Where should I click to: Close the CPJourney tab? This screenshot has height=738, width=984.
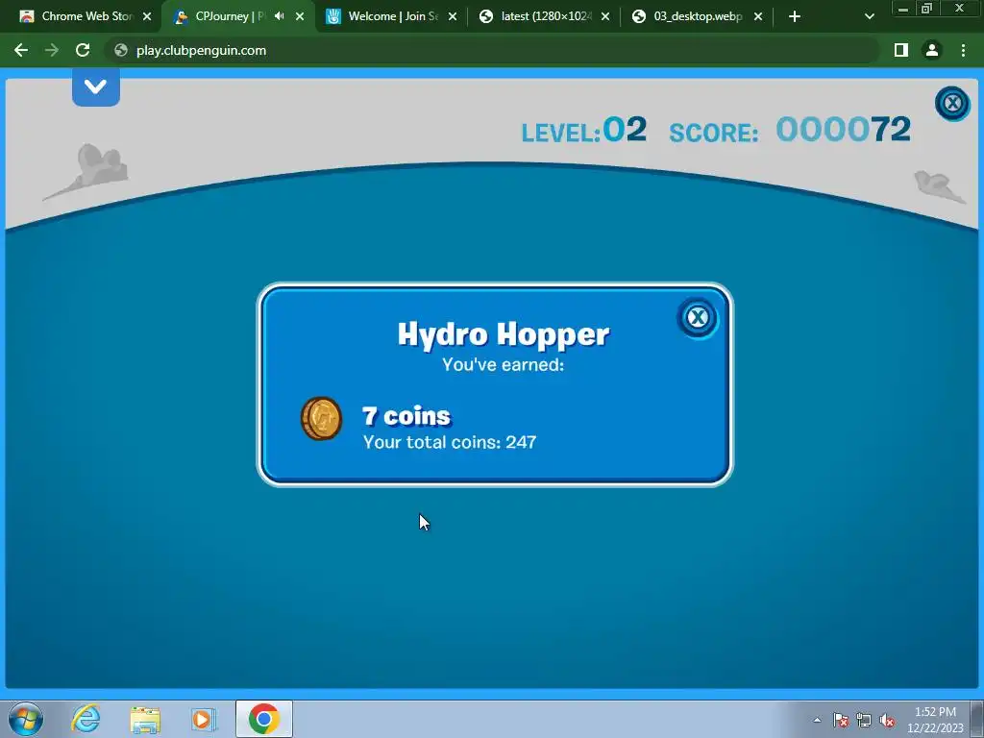[x=300, y=16]
